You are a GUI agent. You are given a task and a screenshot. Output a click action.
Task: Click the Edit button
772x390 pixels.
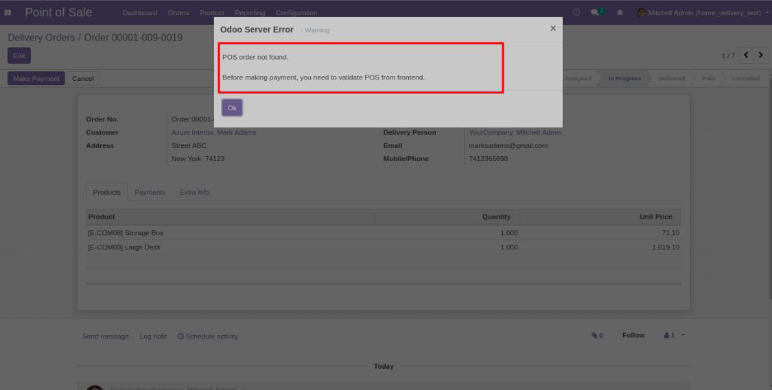tap(19, 56)
